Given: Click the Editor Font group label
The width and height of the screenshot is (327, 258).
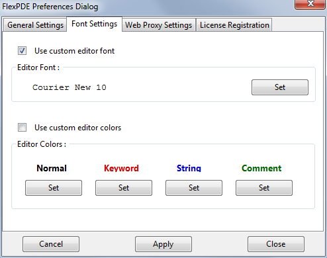Looking at the screenshot, I should point(38,67).
